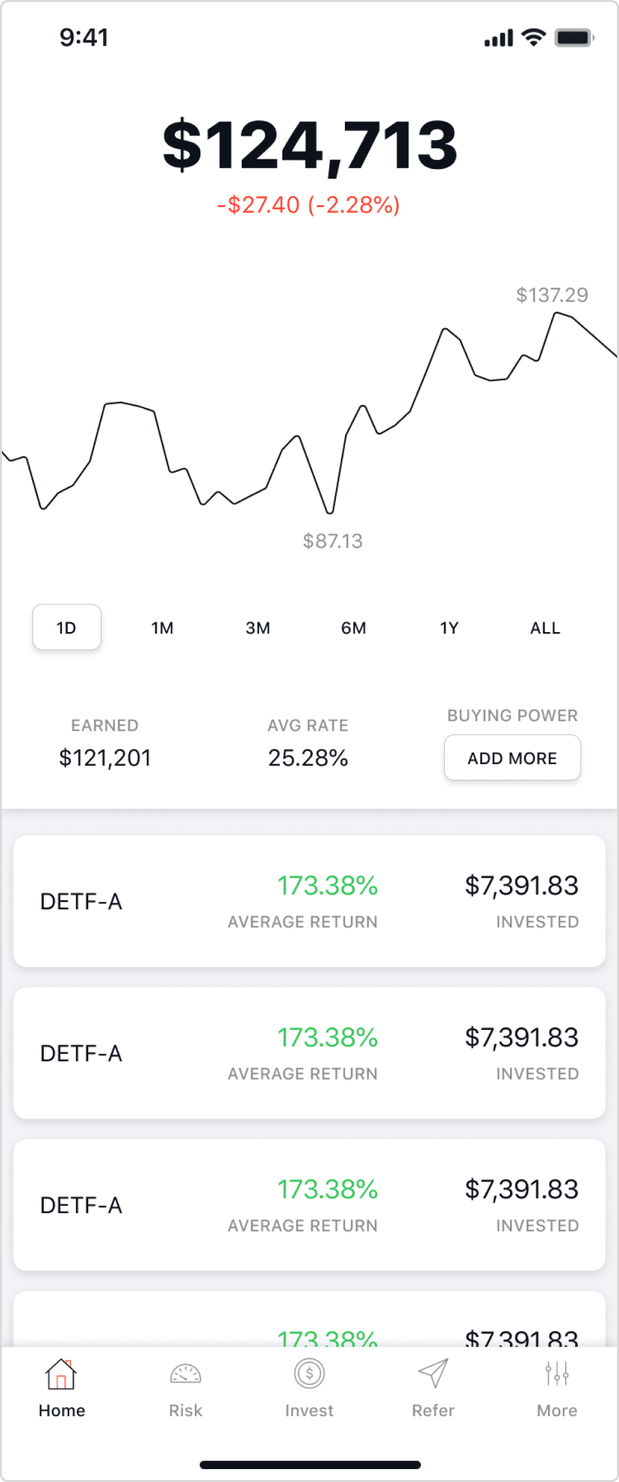Click the ADD MORE button

point(513,758)
